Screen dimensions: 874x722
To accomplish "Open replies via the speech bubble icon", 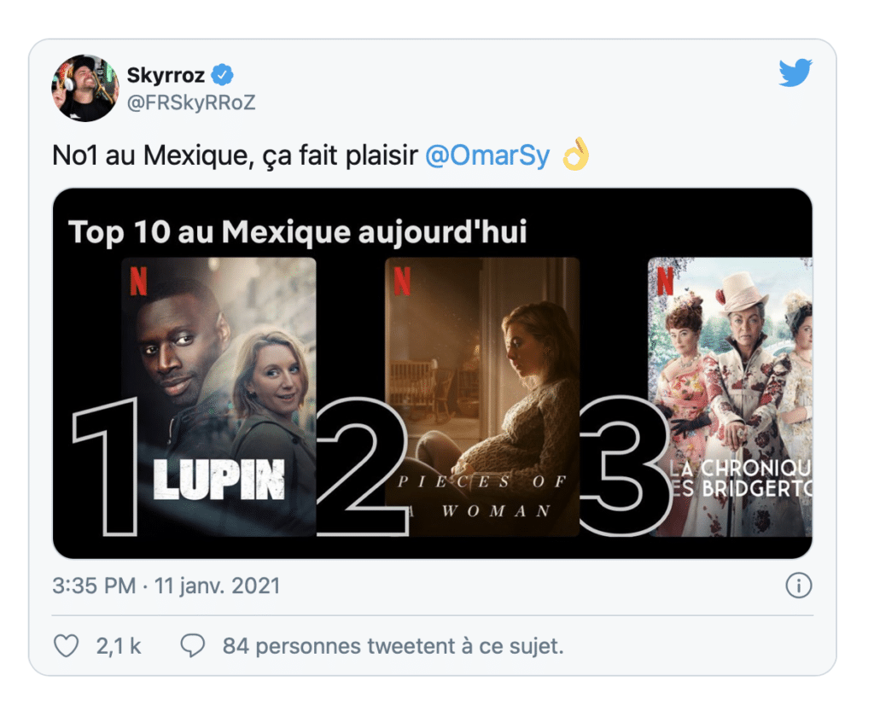I will pyautogui.click(x=193, y=646).
